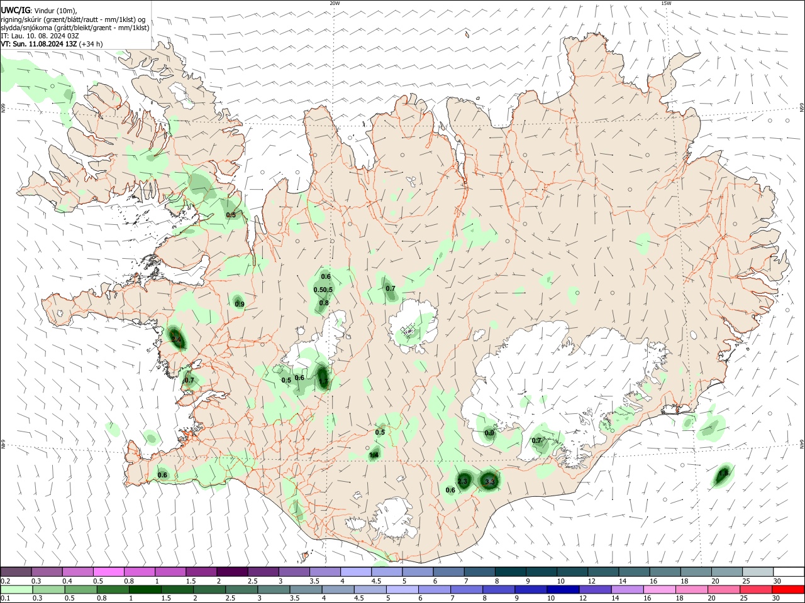Viewport: 805px width, 603px height.
Task: Click the valid time 'VT: Sun. 11.08.2024 13Z (+34 h)'
Action: tap(52, 44)
